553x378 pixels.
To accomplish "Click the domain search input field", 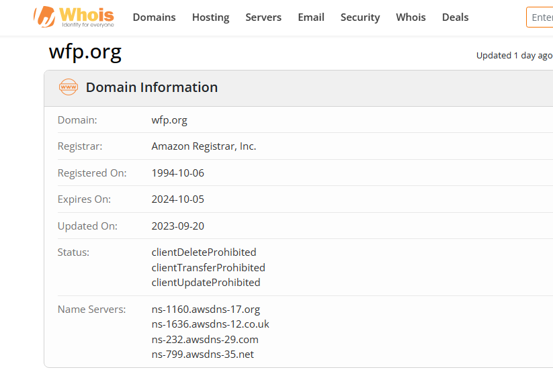I will click(x=540, y=17).
